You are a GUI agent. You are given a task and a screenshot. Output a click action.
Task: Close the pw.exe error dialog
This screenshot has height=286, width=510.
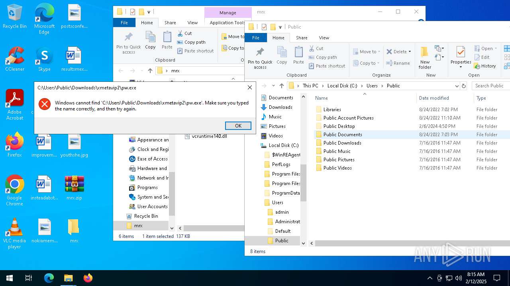coord(250,87)
